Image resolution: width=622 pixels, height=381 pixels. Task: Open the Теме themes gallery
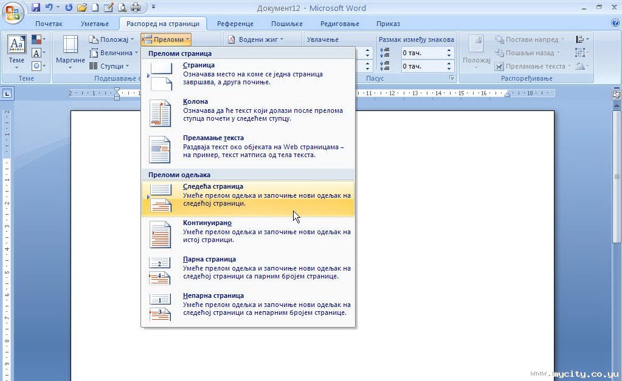coord(16,53)
